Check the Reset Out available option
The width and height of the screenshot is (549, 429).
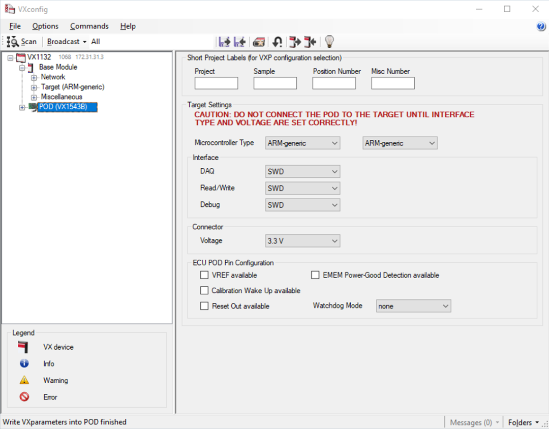click(204, 306)
